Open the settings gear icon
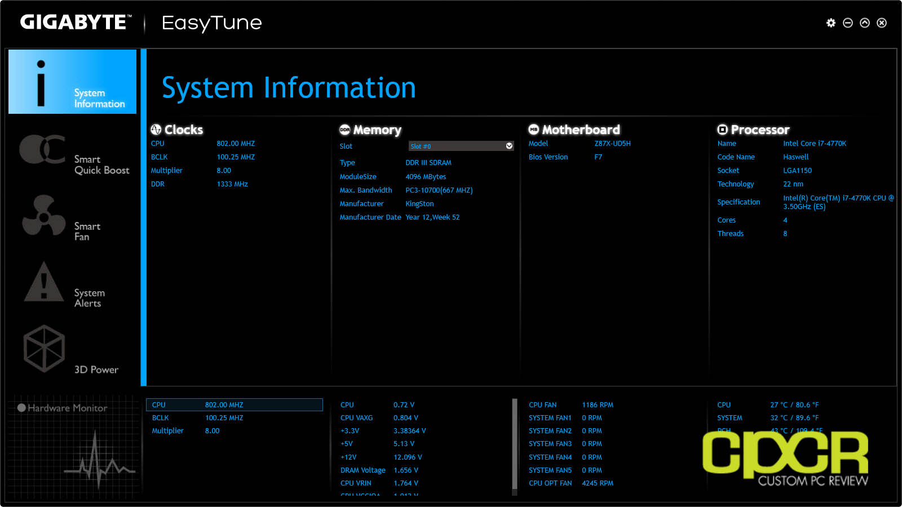 point(831,23)
